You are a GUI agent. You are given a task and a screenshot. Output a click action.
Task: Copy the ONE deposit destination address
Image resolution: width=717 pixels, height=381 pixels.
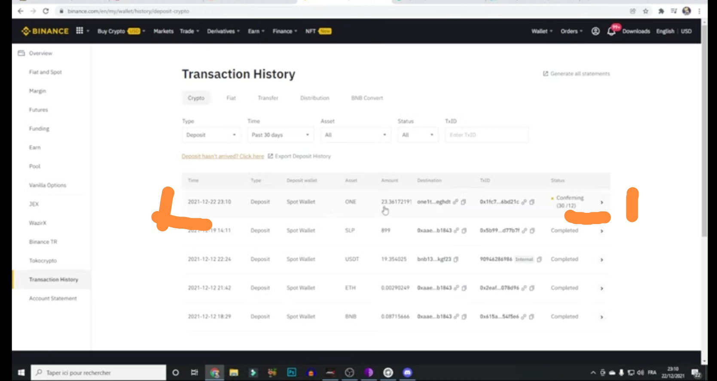click(x=464, y=202)
